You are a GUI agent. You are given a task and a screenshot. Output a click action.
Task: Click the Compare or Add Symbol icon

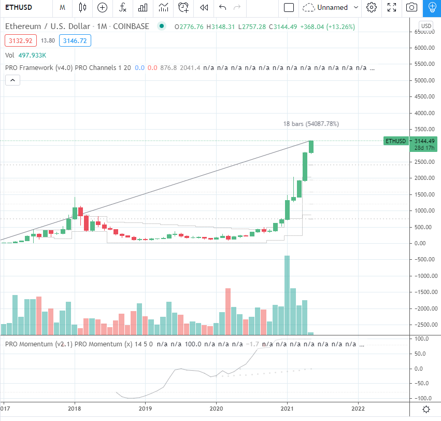(102, 7)
